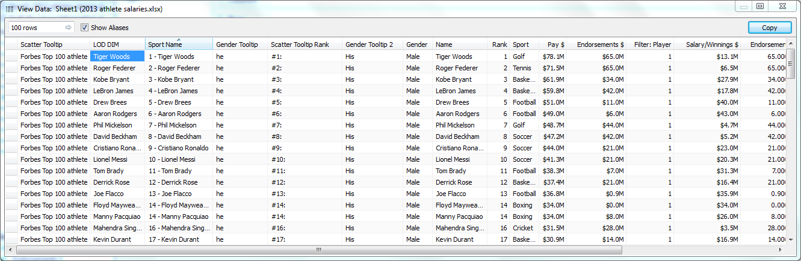Click the View Data window table icon
The width and height of the screenshot is (801, 261).
[9, 9]
